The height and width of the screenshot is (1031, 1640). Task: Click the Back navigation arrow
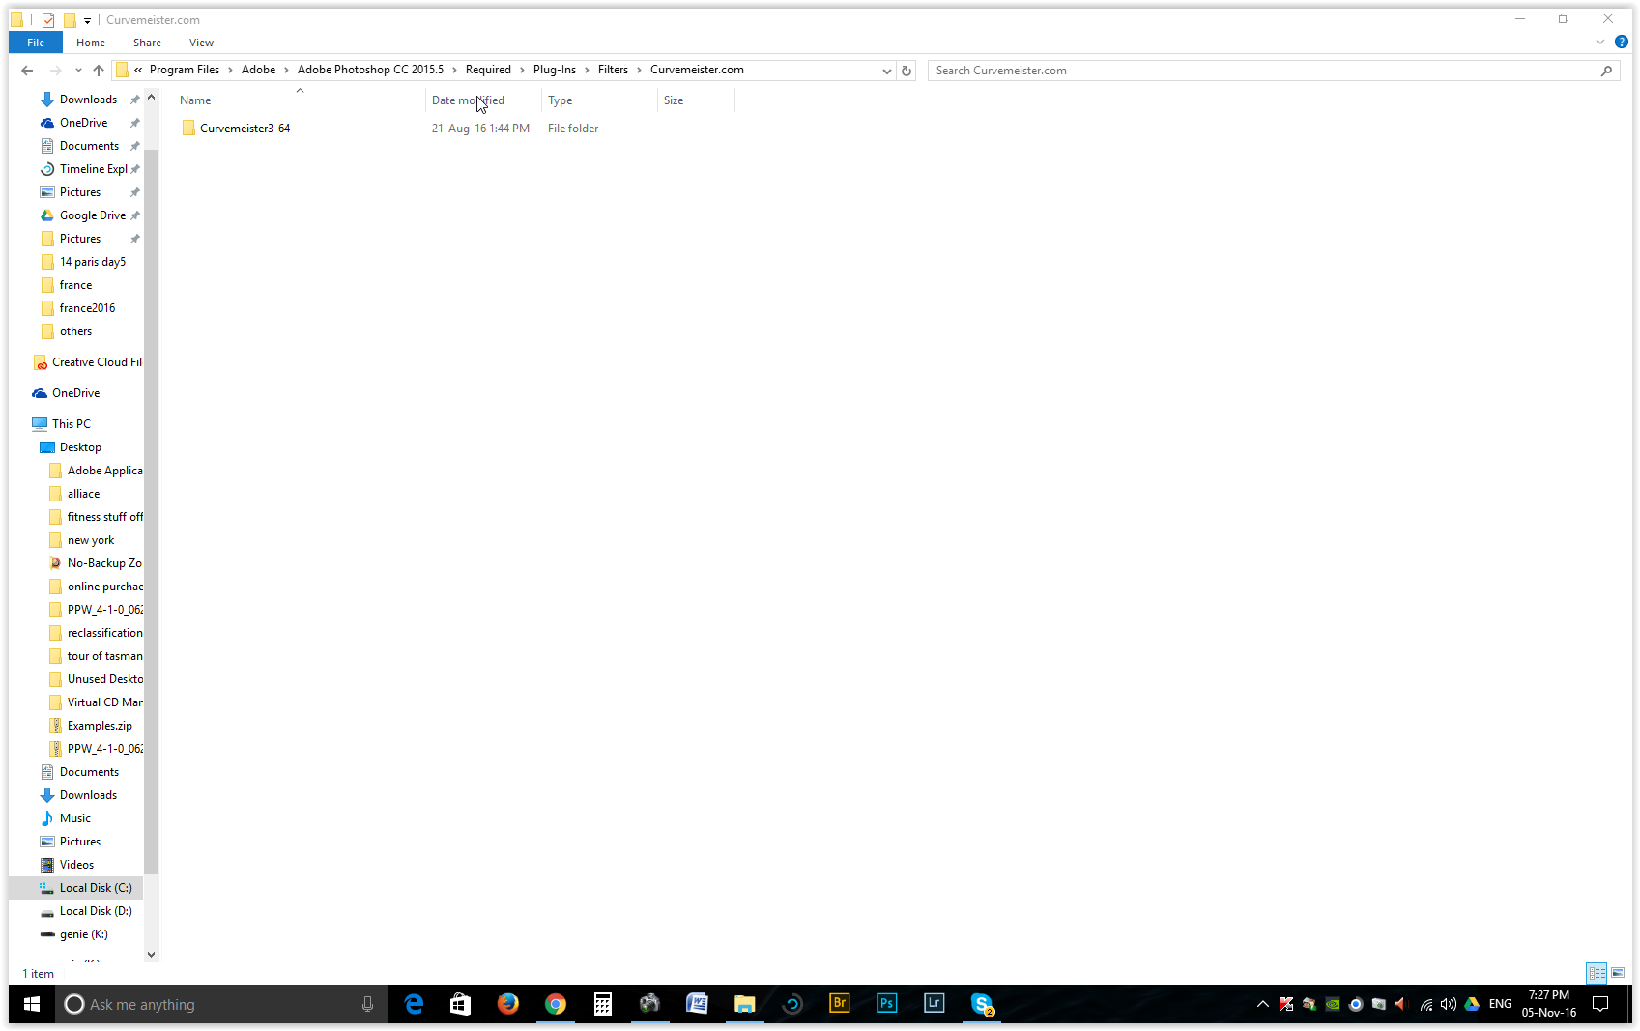[x=27, y=71]
